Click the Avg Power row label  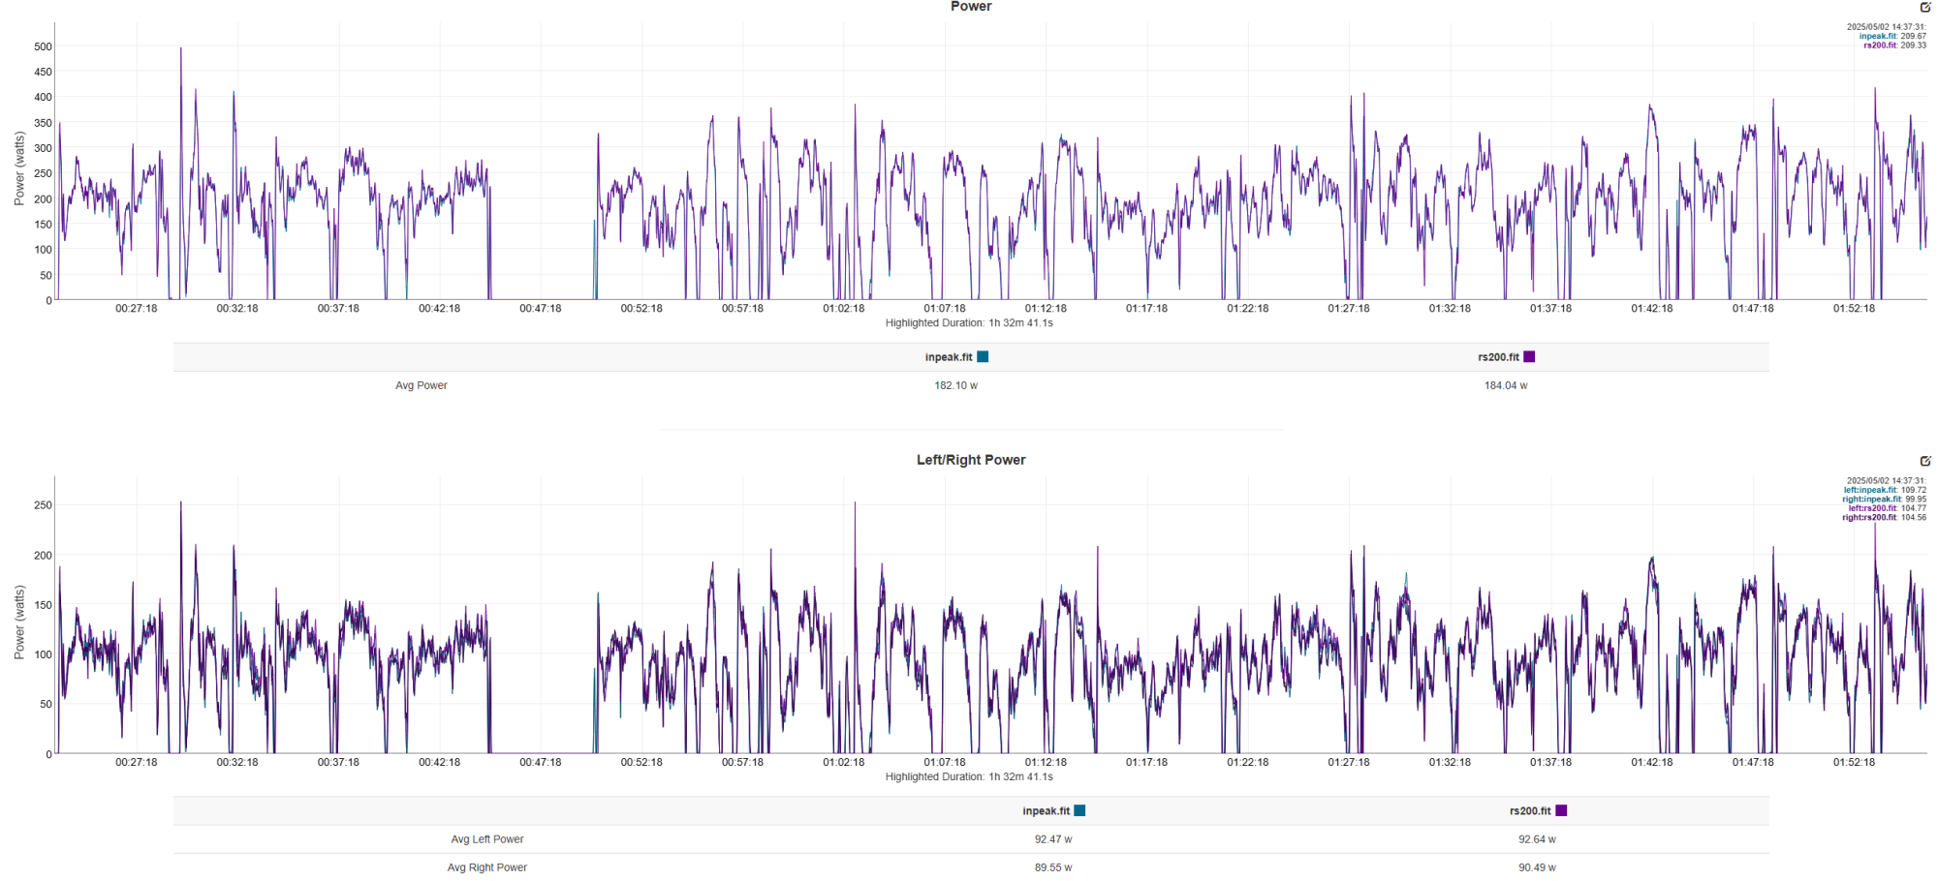pyautogui.click(x=421, y=385)
